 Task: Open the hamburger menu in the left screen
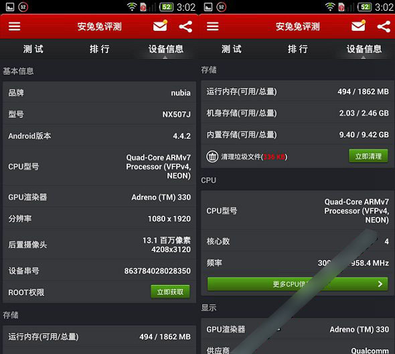point(14,26)
